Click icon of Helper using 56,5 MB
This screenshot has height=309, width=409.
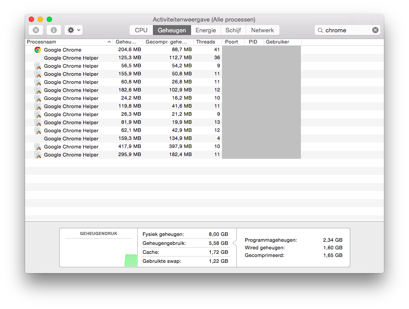pos(38,66)
